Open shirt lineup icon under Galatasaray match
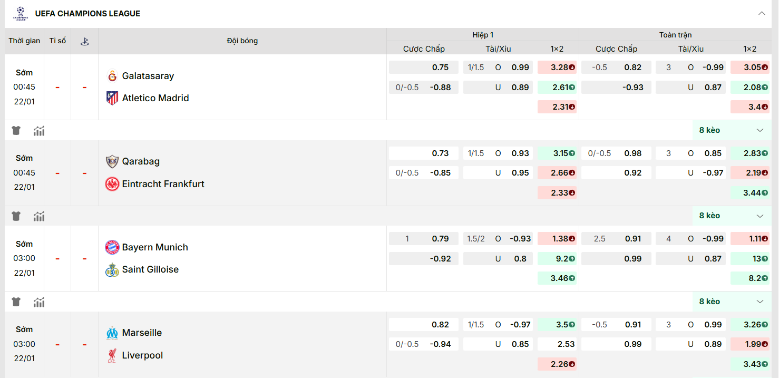Viewport: 779px width, 378px height. 16,131
